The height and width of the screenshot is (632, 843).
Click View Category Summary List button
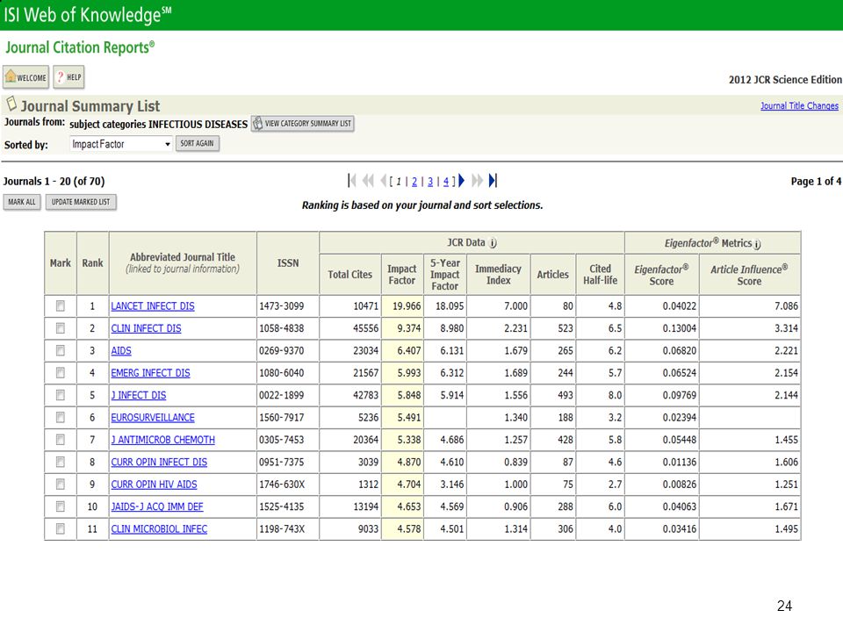pos(303,124)
